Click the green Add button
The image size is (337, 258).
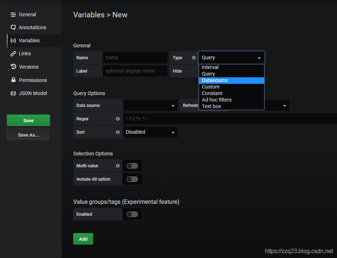pos(83,239)
